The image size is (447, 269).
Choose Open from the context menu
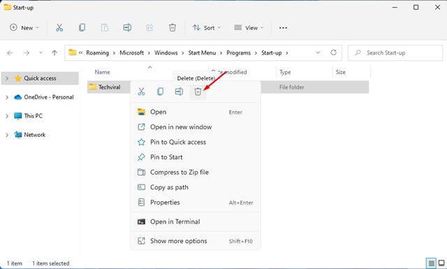[196, 112]
